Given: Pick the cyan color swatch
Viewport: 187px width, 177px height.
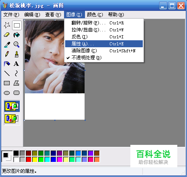Looking at the screenshot, I should click(47, 160).
